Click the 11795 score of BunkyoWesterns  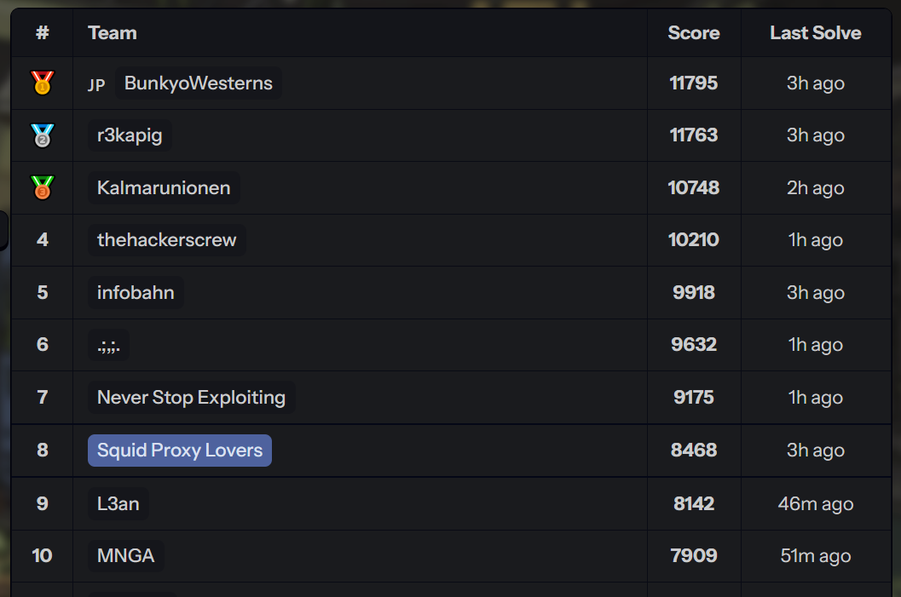pos(694,83)
